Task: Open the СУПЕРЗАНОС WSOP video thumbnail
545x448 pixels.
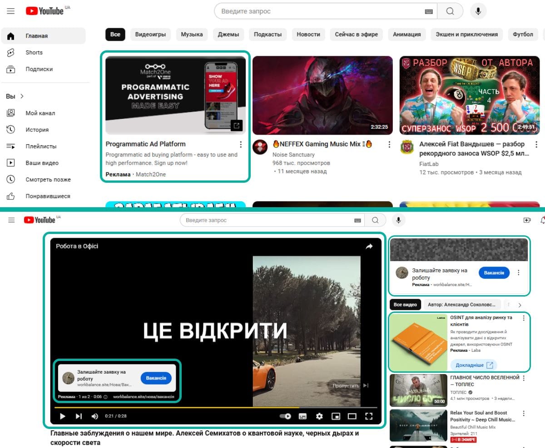Action: 470,95
